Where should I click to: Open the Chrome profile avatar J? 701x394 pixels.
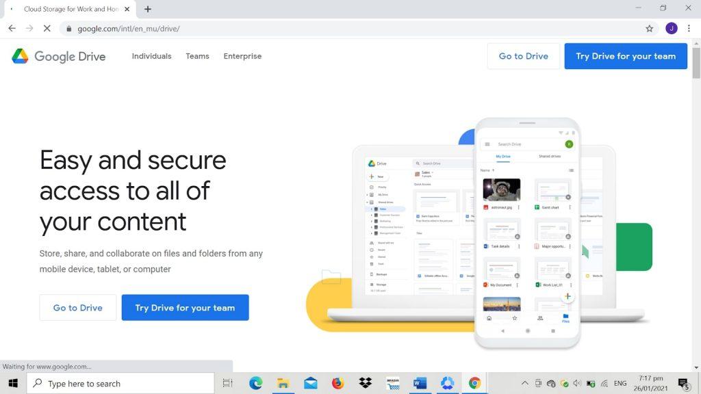pyautogui.click(x=671, y=29)
